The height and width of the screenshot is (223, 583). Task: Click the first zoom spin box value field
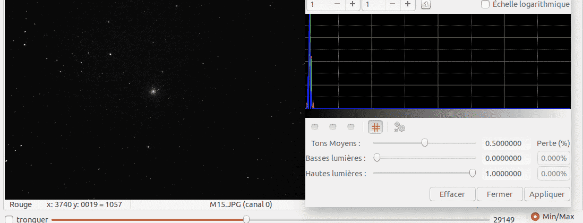click(318, 4)
